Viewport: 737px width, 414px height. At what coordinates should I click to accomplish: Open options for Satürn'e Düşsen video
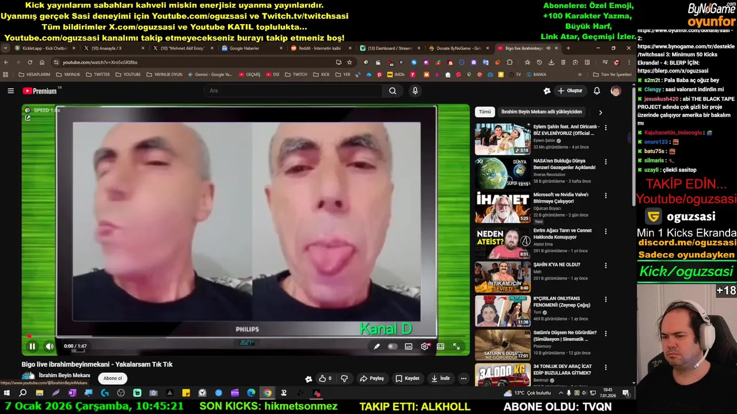606,333
